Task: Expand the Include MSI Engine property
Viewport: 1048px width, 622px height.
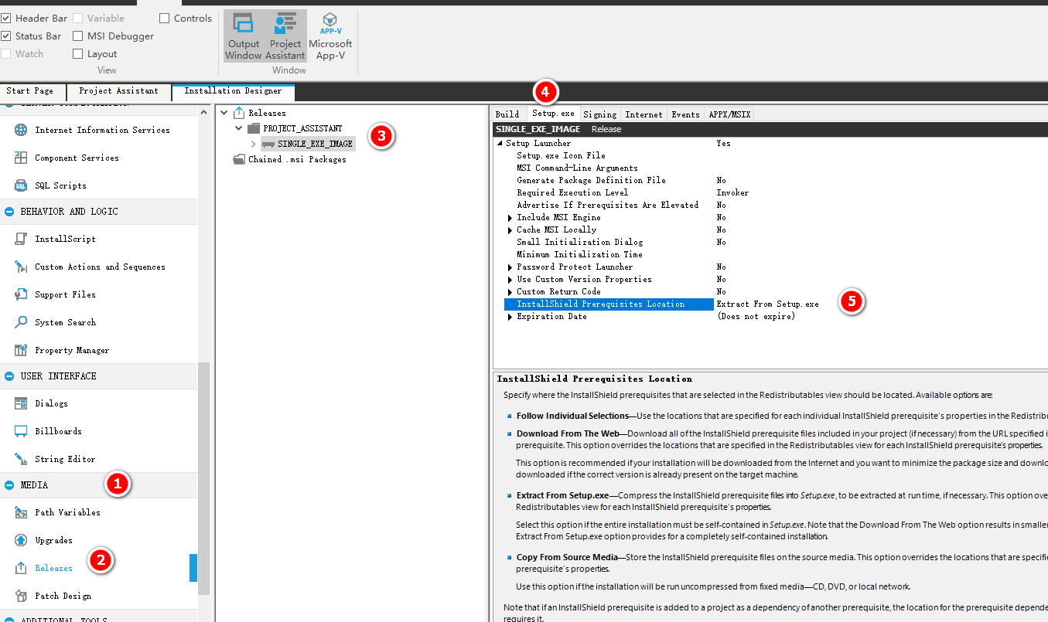Action: point(510,217)
